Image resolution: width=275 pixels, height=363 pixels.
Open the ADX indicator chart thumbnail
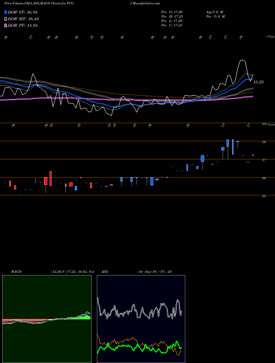click(x=141, y=319)
